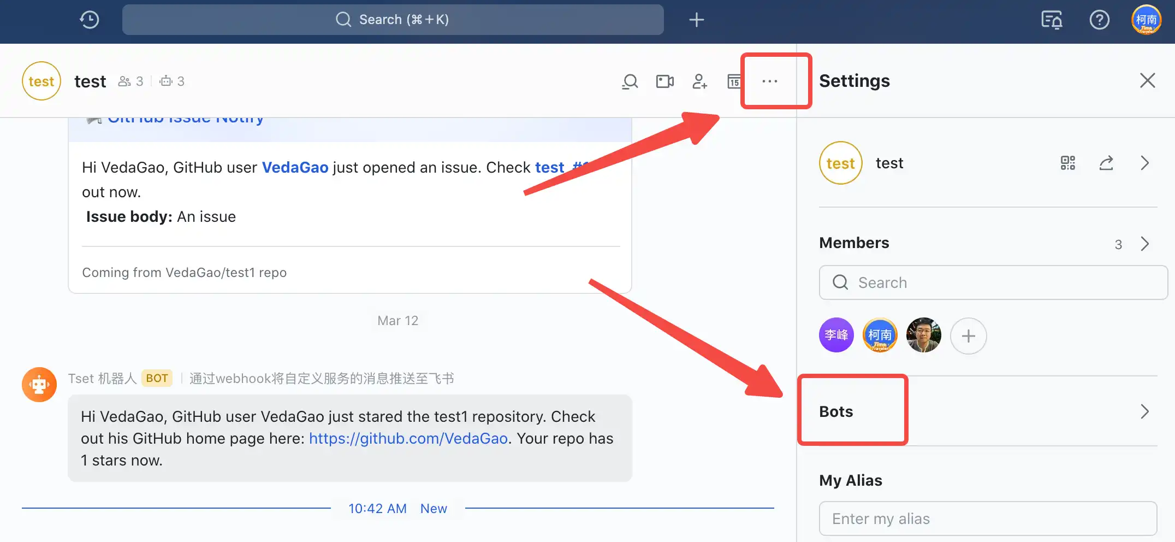Click the My Alias heading
Image resolution: width=1175 pixels, height=542 pixels.
tap(851, 480)
